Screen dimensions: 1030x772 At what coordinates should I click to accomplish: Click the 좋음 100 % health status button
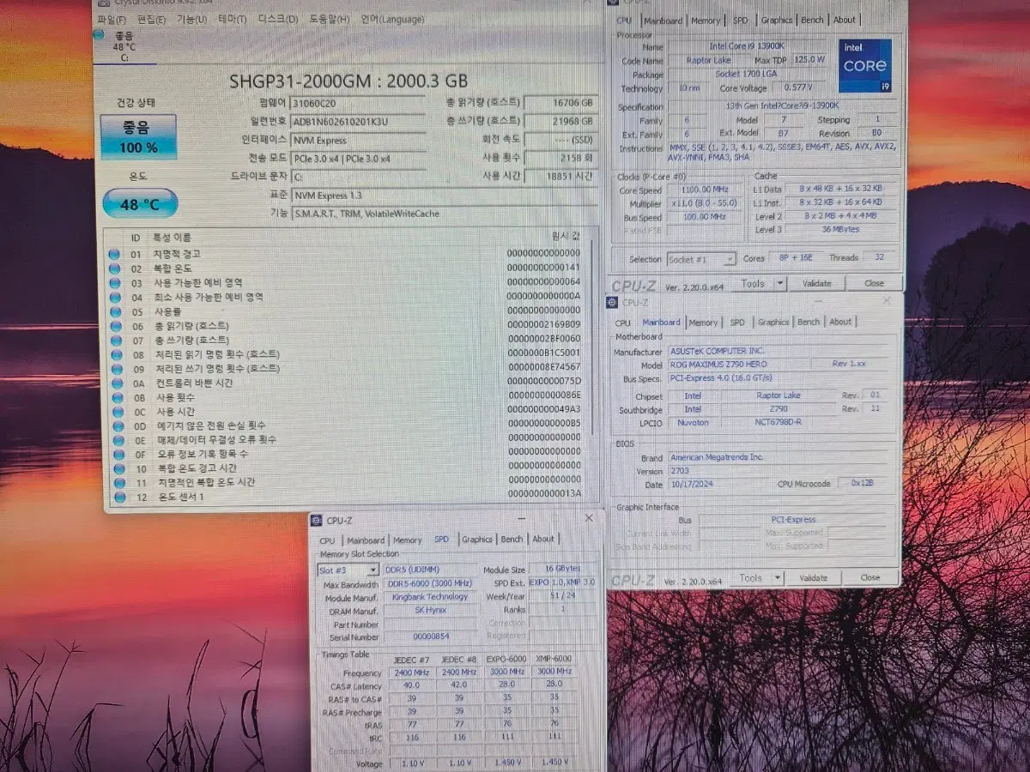click(138, 137)
